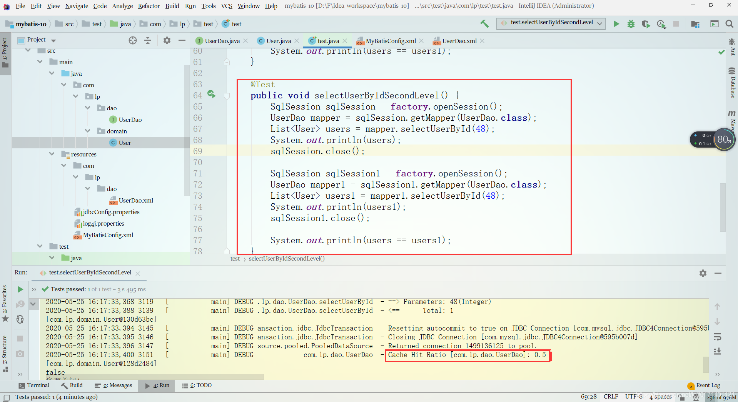Collapse the domain folder
738x402 pixels.
[x=88, y=131]
